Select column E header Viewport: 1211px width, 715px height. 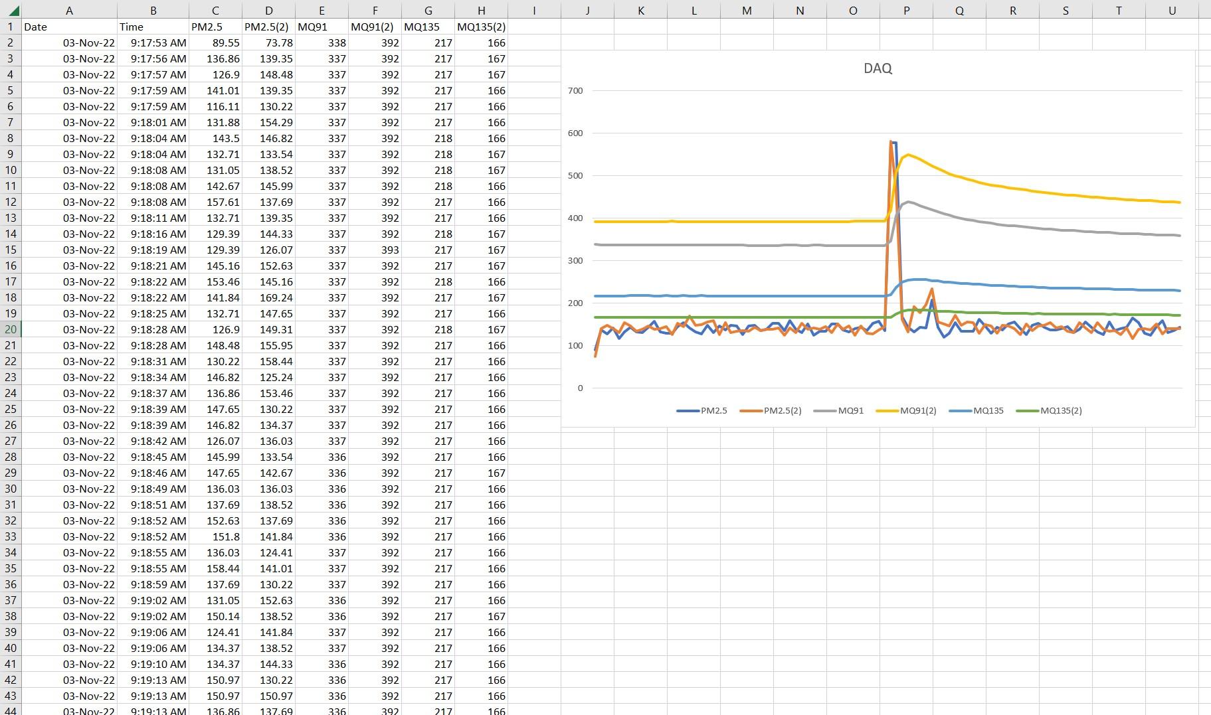tap(322, 10)
